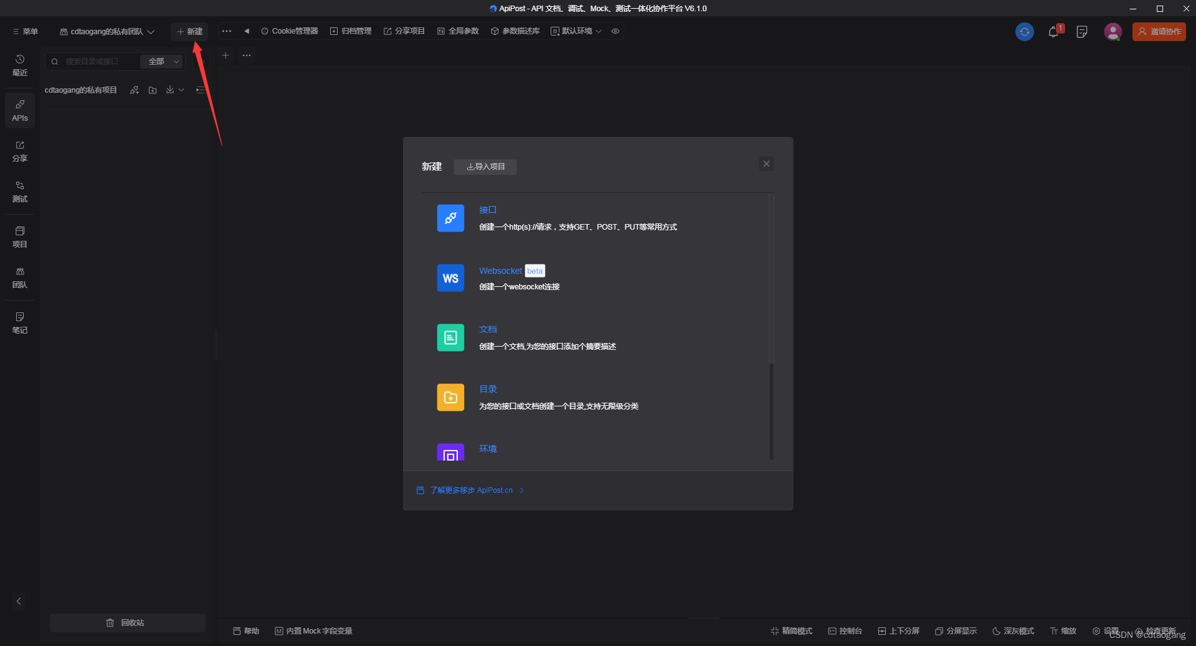Click the 新建 plus button in toolbar
The height and width of the screenshot is (646, 1196).
coord(189,31)
